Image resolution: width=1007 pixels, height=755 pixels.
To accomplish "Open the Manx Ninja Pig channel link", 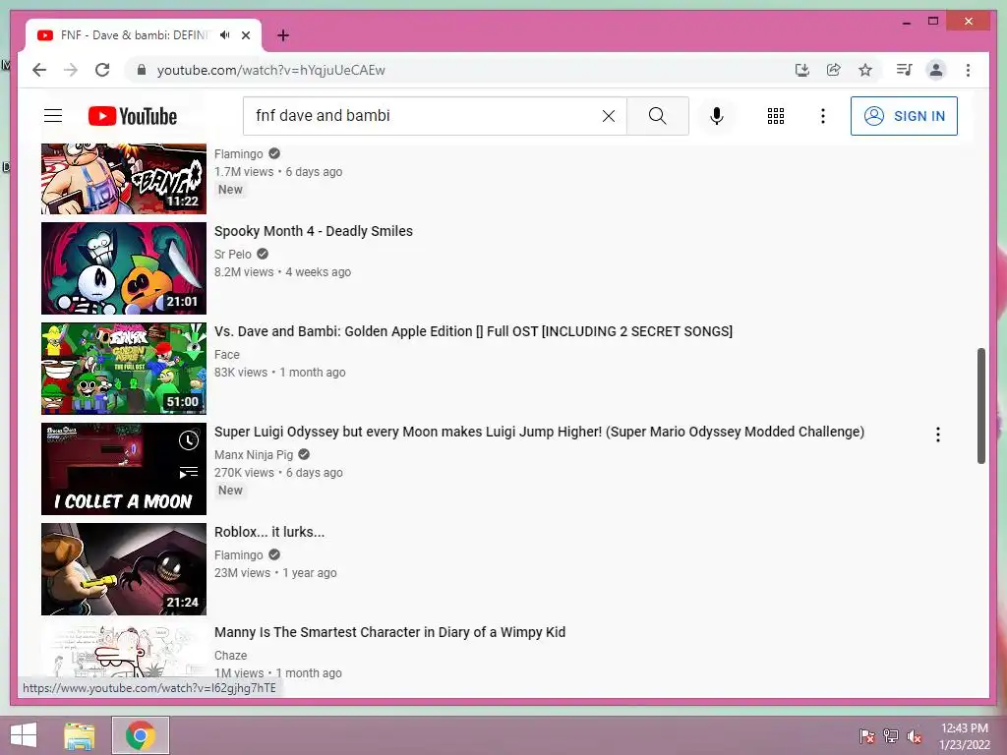I will tap(254, 454).
